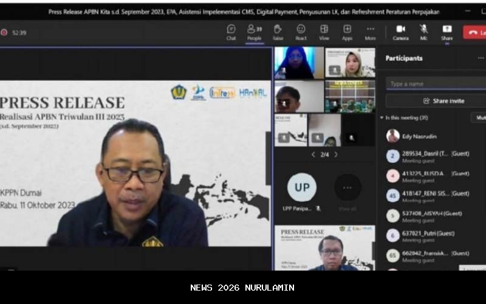Image resolution: width=486 pixels, height=304 pixels.
Task: Click the Share invite button
Action: coord(436,101)
